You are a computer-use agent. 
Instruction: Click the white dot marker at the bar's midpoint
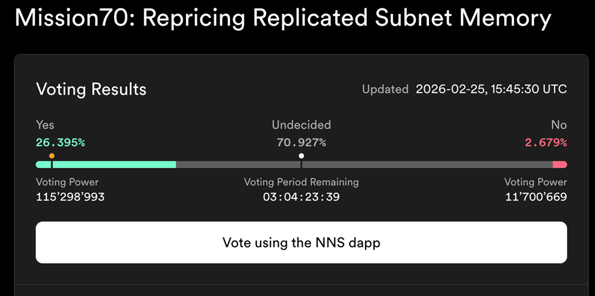(x=301, y=156)
